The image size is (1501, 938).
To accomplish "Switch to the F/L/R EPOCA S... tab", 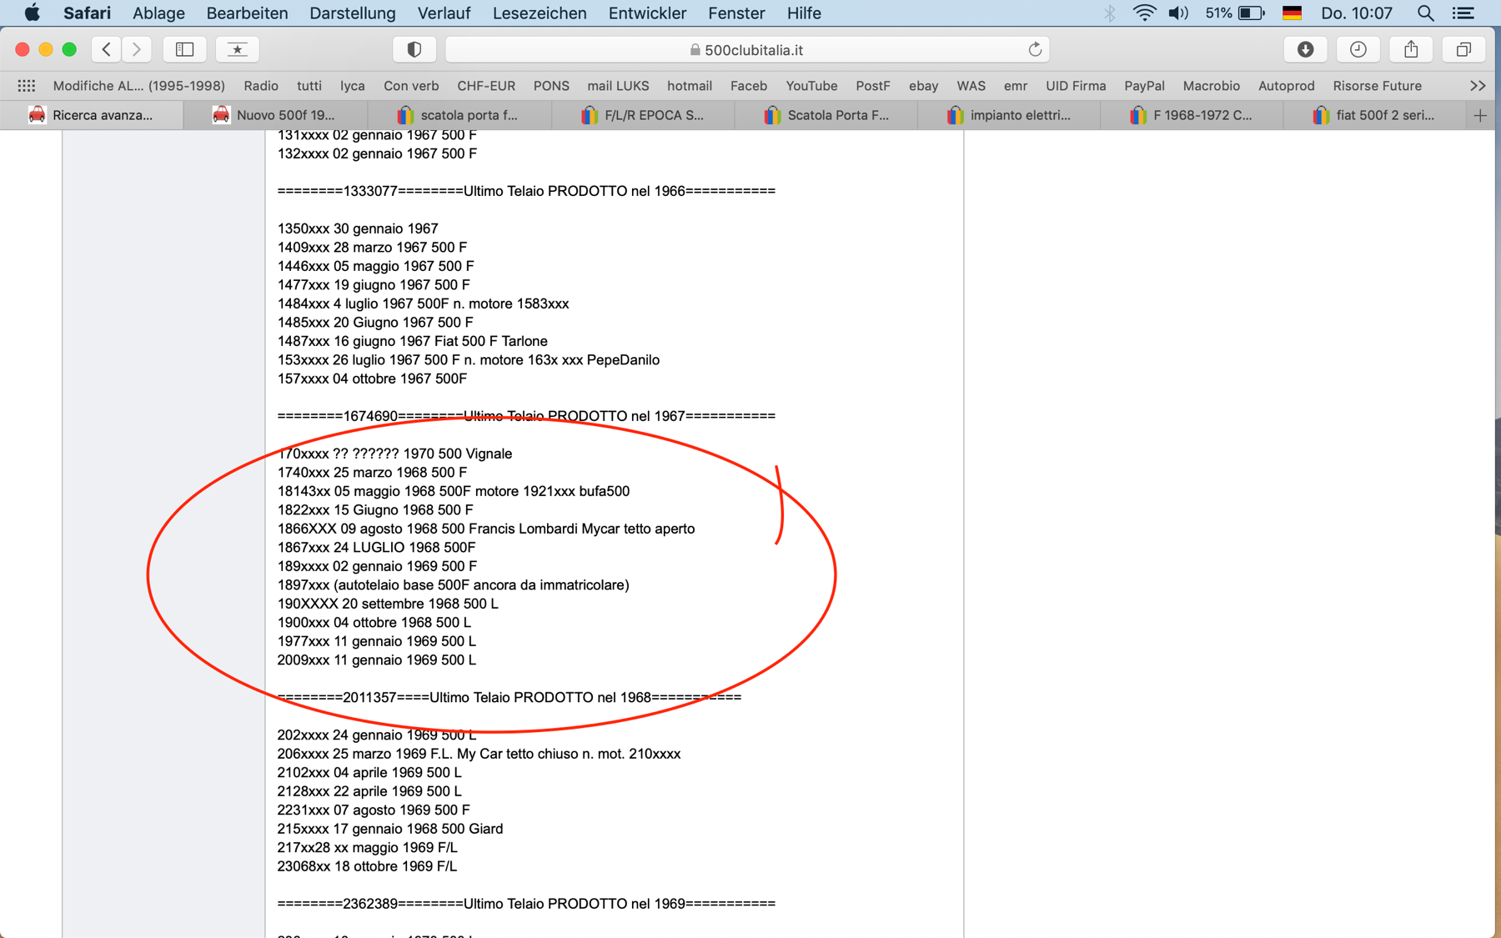I will click(x=642, y=115).
